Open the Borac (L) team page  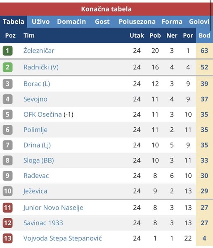coord(37,84)
